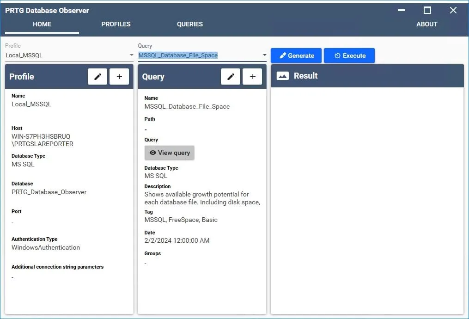Viewport: 469px width, 319px height.
Task: Click the Additional connection string parameters label
Action: coord(57,267)
